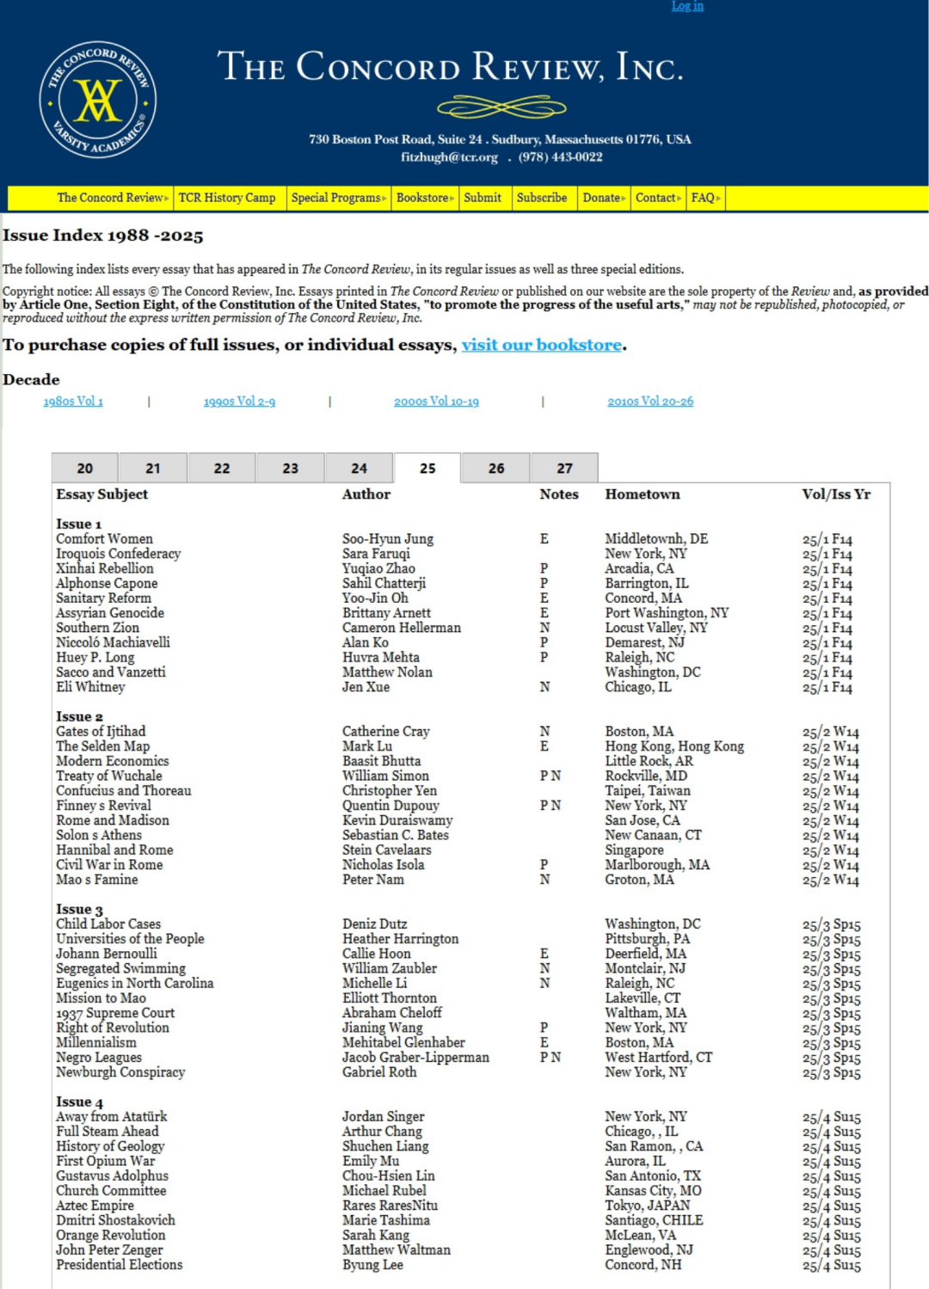Click the 'Child Labor Cases' essay subject
The height and width of the screenshot is (1289, 929).
pos(108,924)
